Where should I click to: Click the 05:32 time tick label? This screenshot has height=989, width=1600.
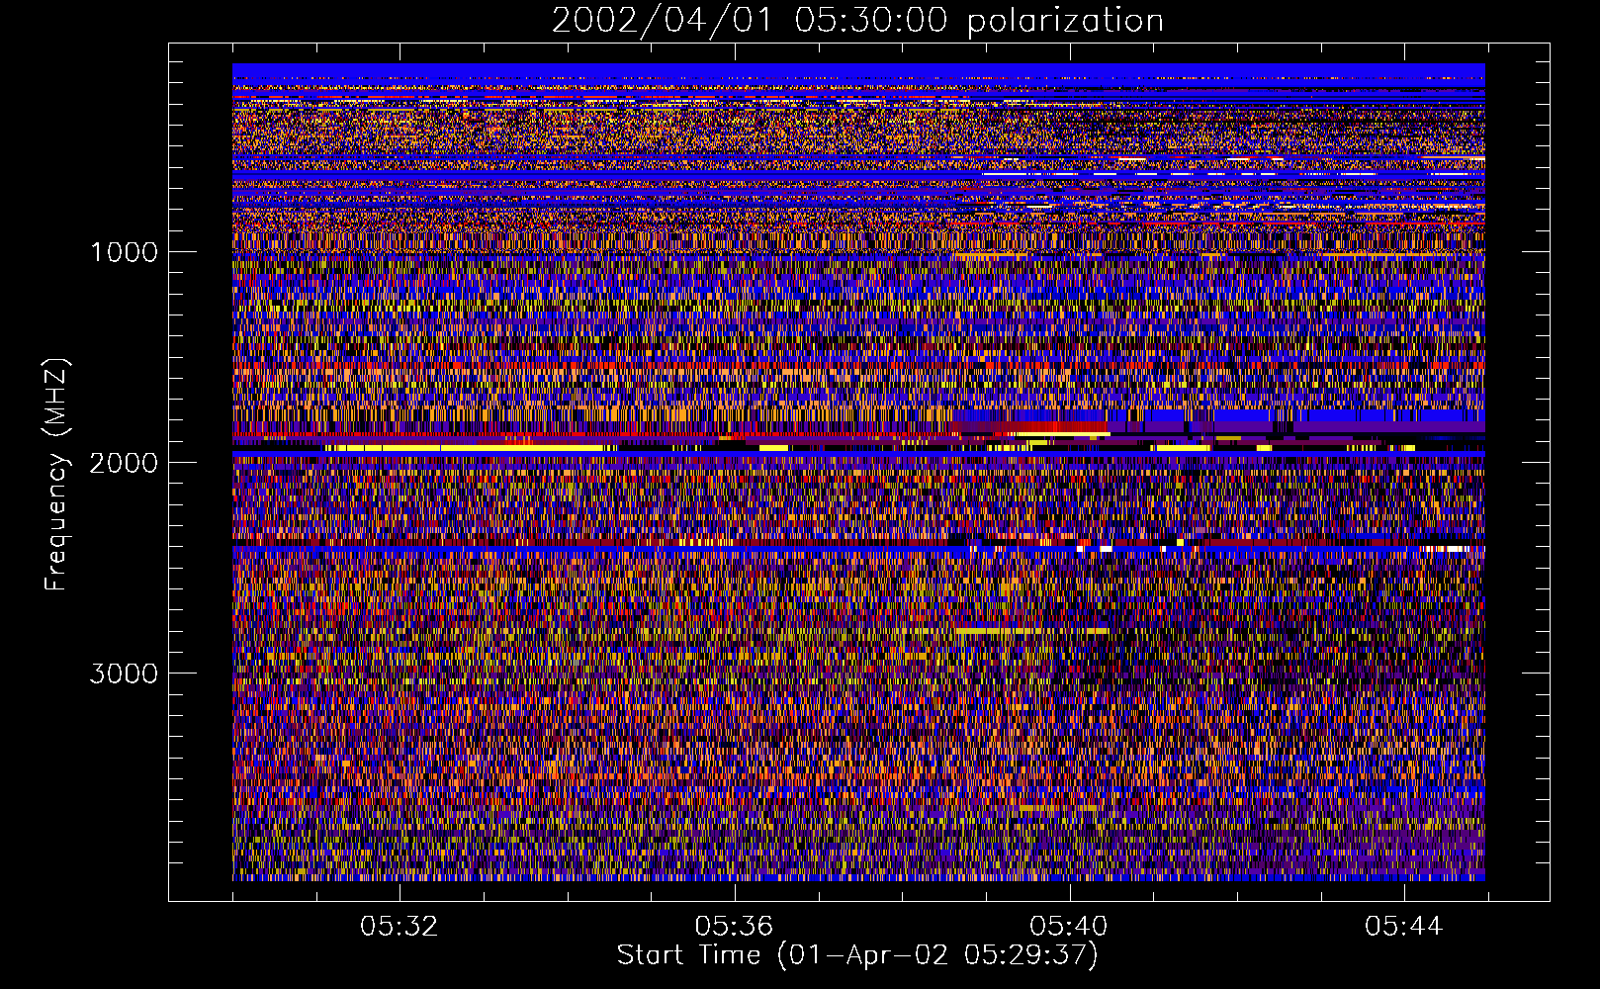[399, 927]
